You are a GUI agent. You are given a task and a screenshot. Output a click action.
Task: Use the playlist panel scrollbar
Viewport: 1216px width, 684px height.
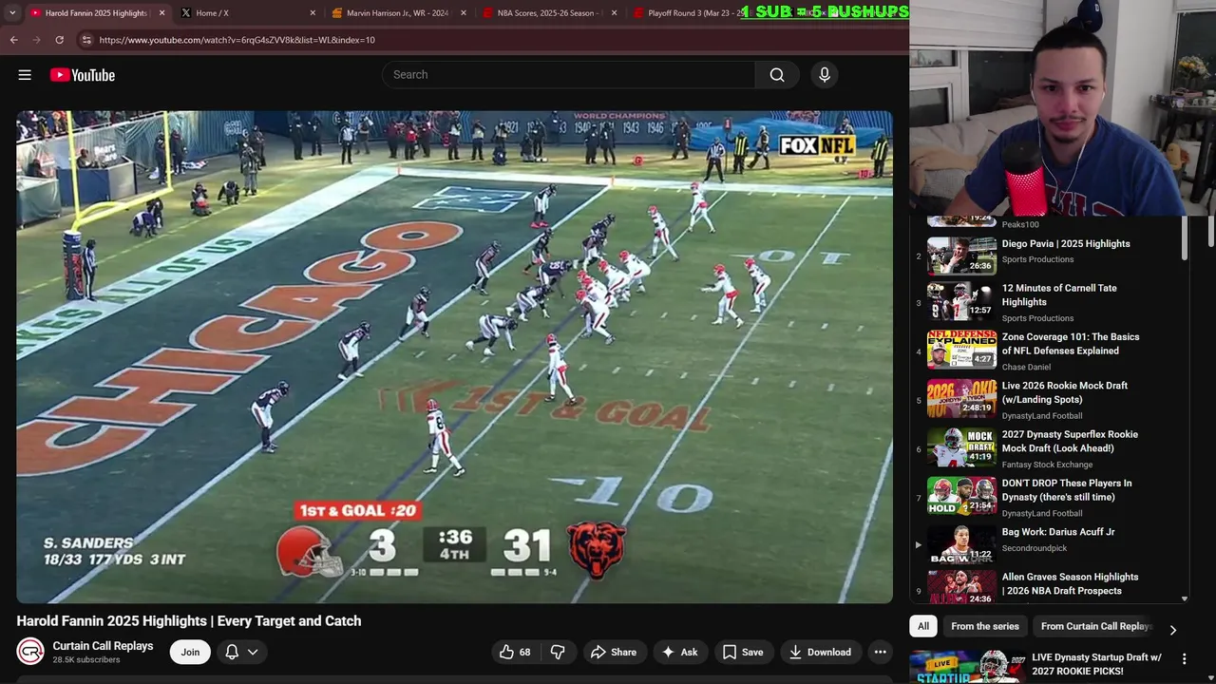1185,237
